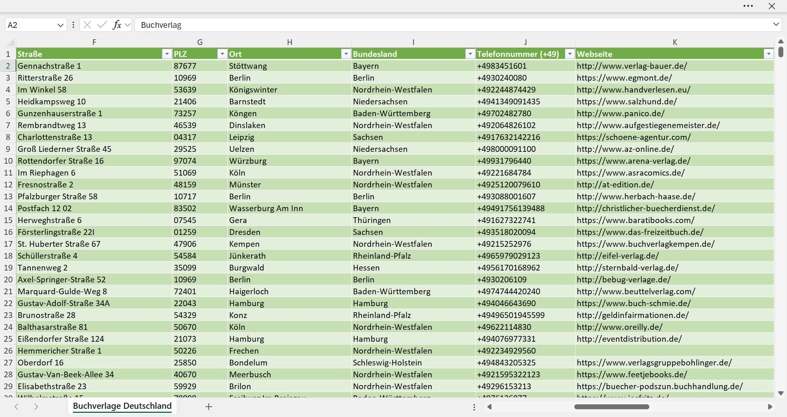The width and height of the screenshot is (787, 417).
Task: Click the horizontal scrollbar right arrow
Action: (770, 407)
